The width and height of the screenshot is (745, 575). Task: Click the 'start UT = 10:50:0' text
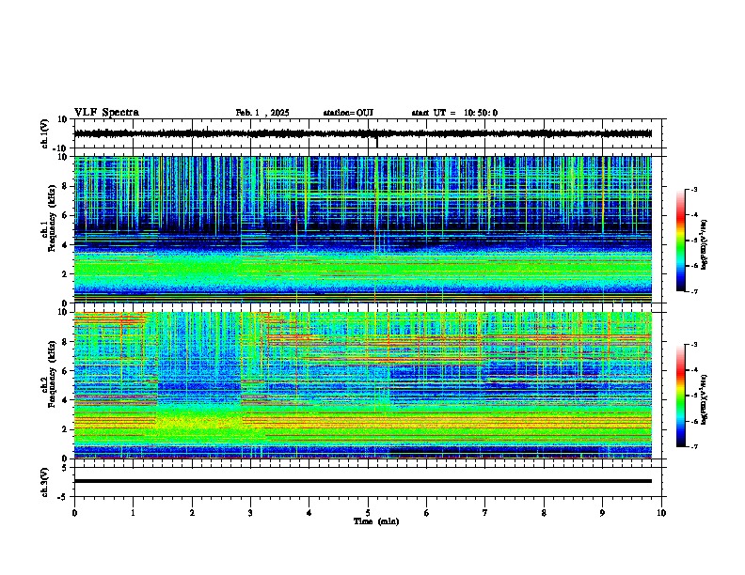coord(454,113)
